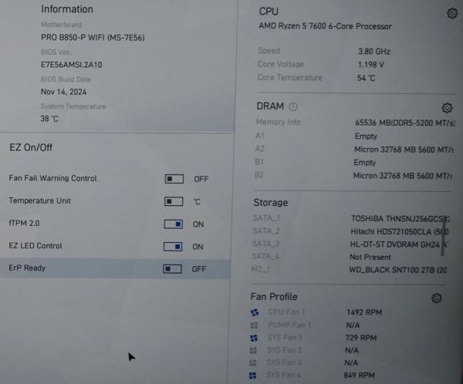Open CPU settings gear icon
Viewport: 463px width, 384px height.
[451, 13]
